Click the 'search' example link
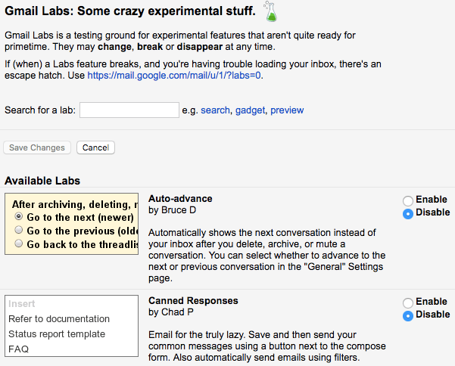This screenshot has height=366, width=455. 215,110
